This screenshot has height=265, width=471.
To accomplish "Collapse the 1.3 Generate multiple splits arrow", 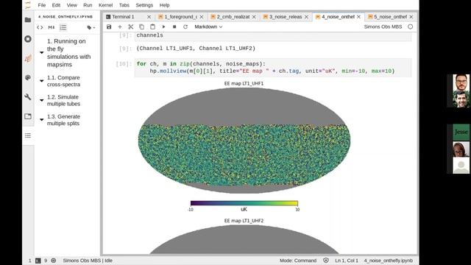I will pyautogui.click(x=42, y=119).
